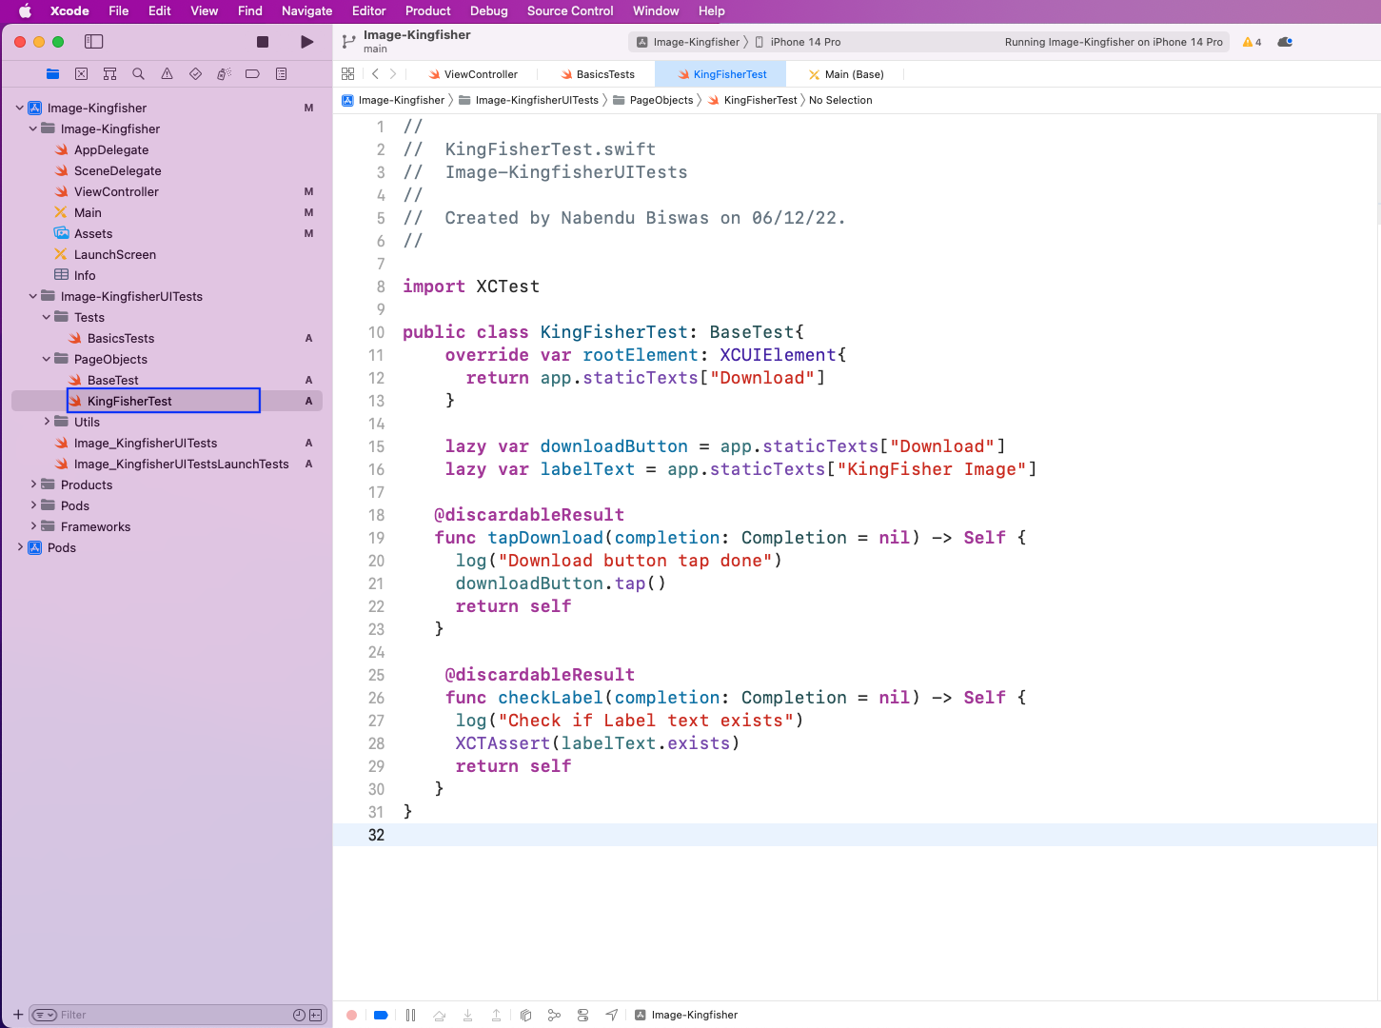Select Image-Kingfisher process in debug bar
Viewport: 1381px width, 1028px height.
coord(686,1015)
